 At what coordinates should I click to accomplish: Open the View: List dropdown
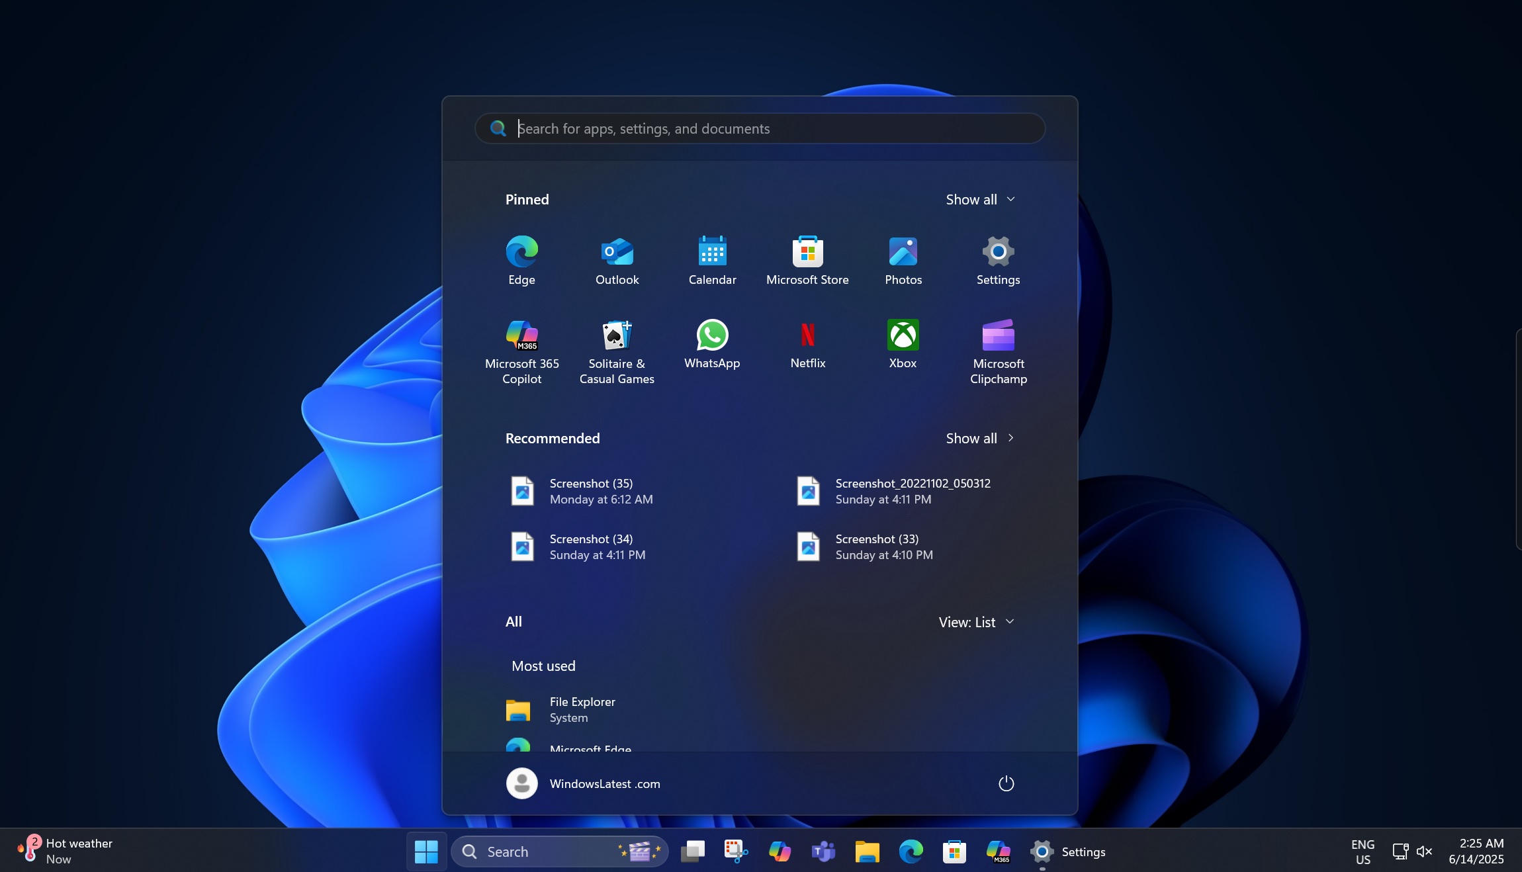click(x=976, y=622)
